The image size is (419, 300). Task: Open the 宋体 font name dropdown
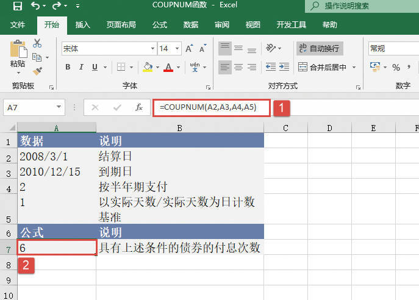click(152, 49)
